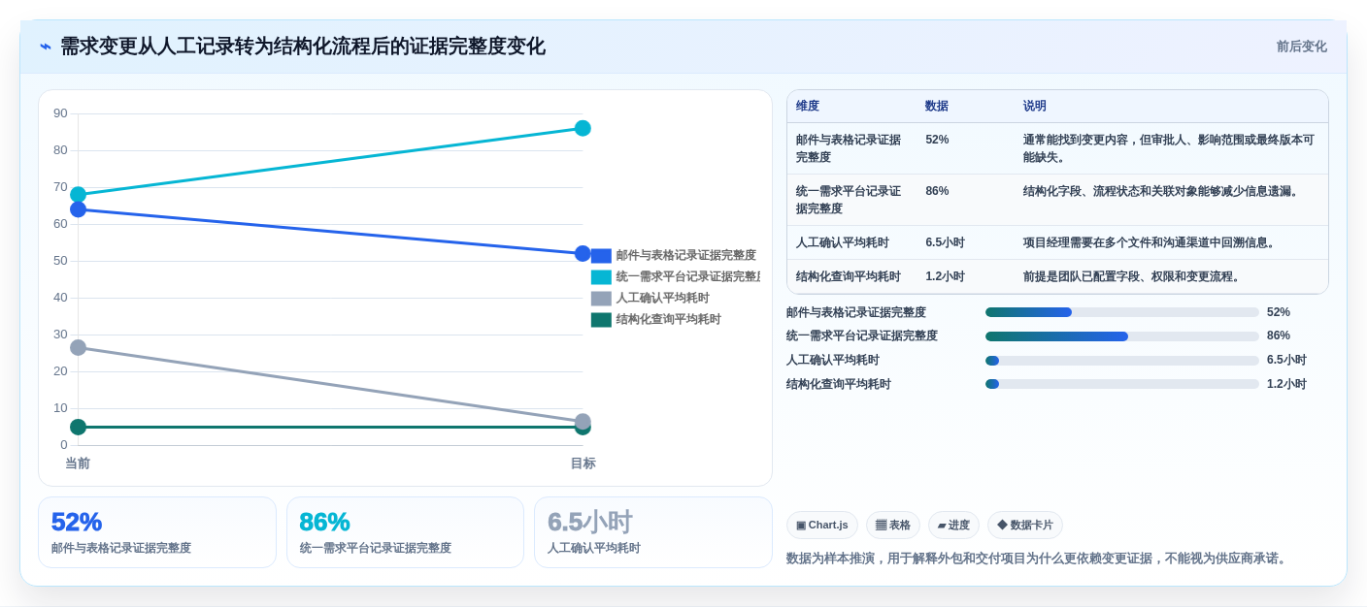Click the progress bar for 人工确认平均耗时
This screenshot has height=607, width=1367.
point(1122,361)
